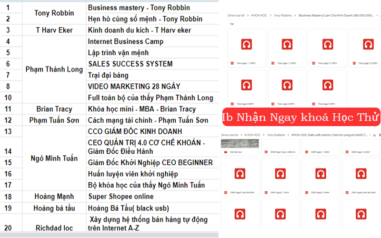Open audio icon of DWD ngay3 dau gio.WAV
This screenshot has height=238, width=381.
[x=361, y=174]
